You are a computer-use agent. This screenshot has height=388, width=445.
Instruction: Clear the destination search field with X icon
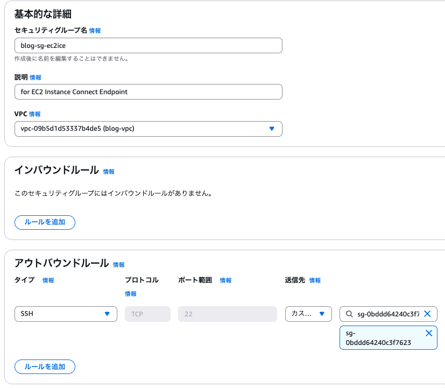[x=427, y=314]
